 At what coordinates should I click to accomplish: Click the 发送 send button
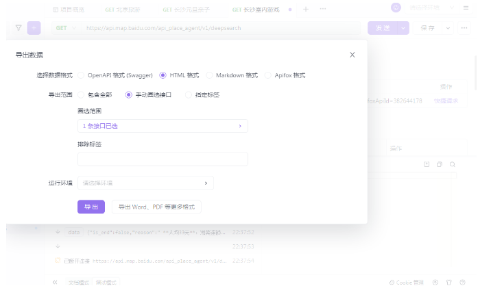(x=383, y=28)
